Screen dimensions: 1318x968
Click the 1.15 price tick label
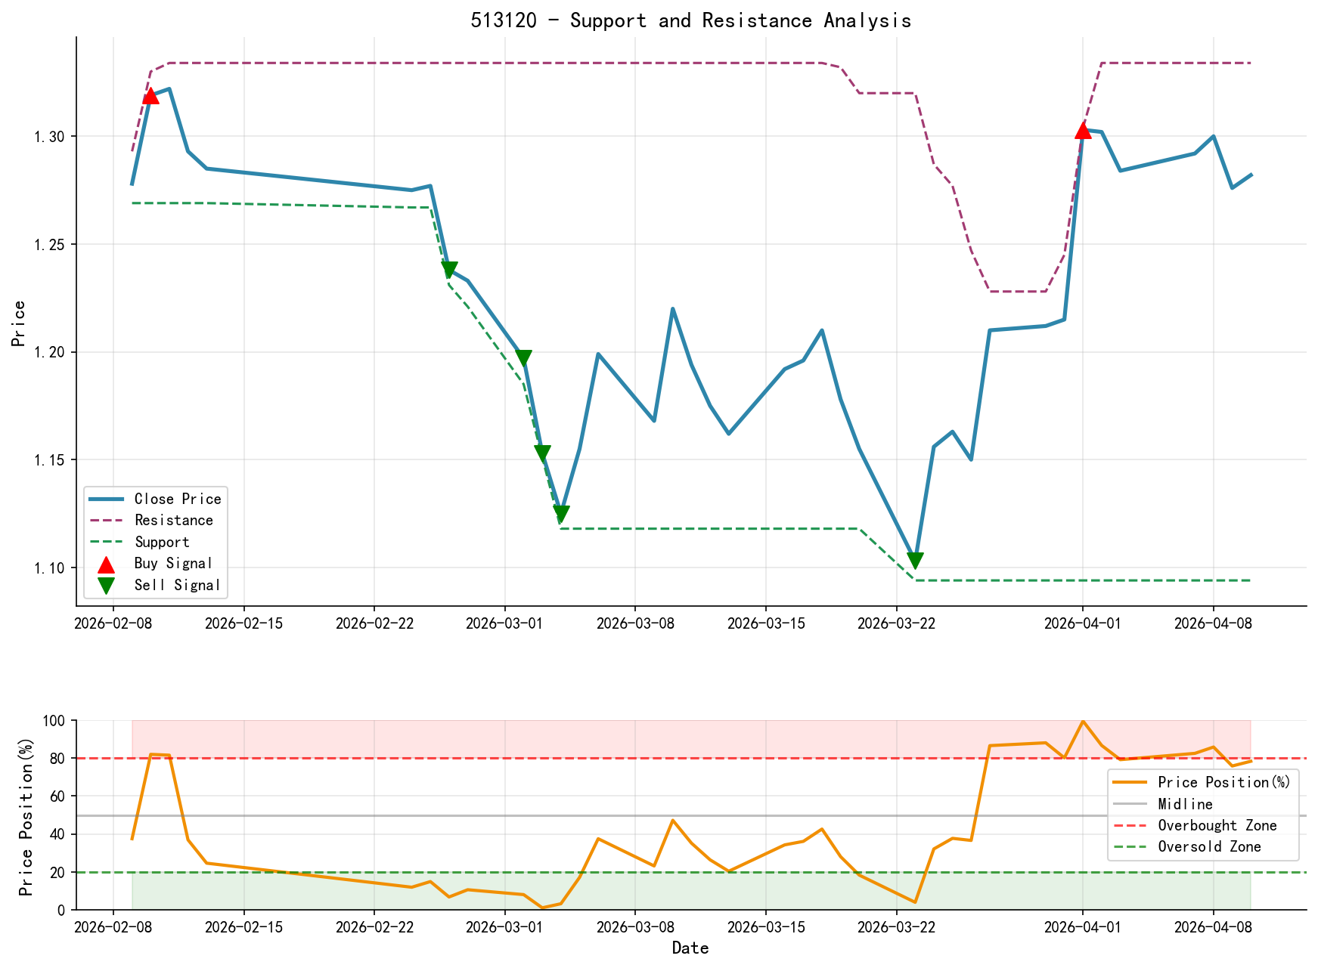(51, 460)
